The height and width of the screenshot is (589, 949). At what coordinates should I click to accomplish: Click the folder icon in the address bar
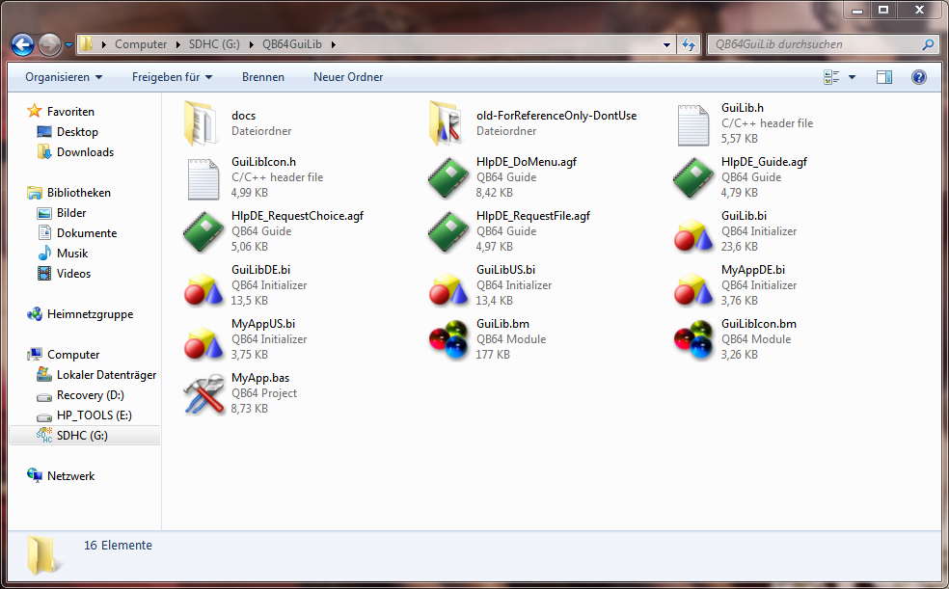87,44
